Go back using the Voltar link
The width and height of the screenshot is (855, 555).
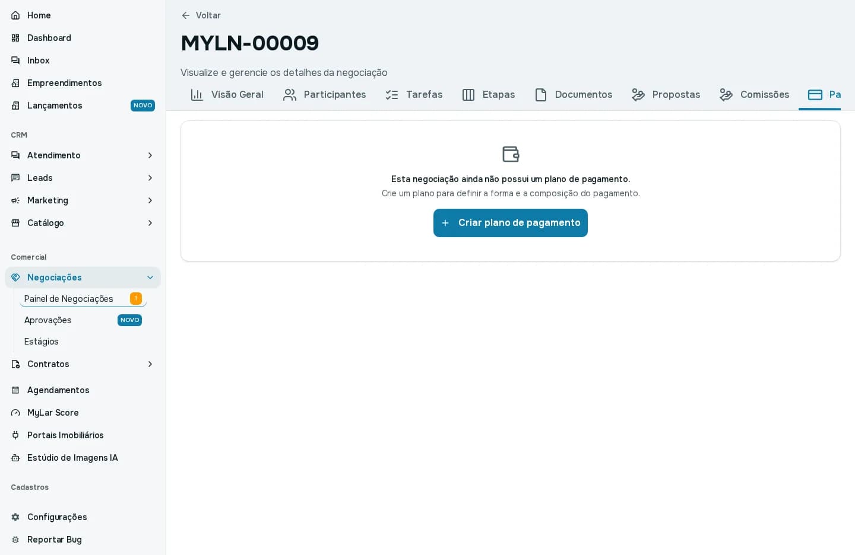coord(201,15)
